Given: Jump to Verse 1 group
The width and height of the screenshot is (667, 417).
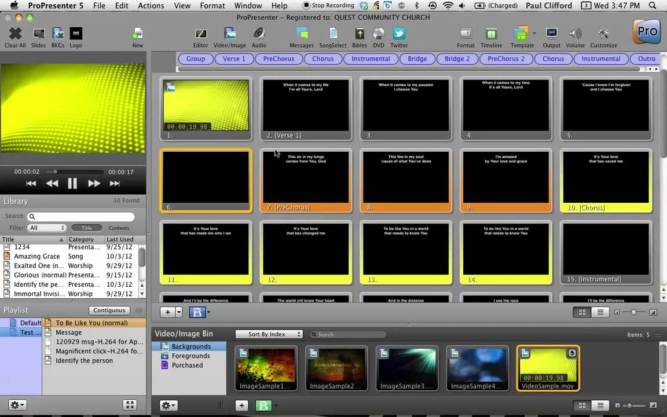Looking at the screenshot, I should click(234, 58).
